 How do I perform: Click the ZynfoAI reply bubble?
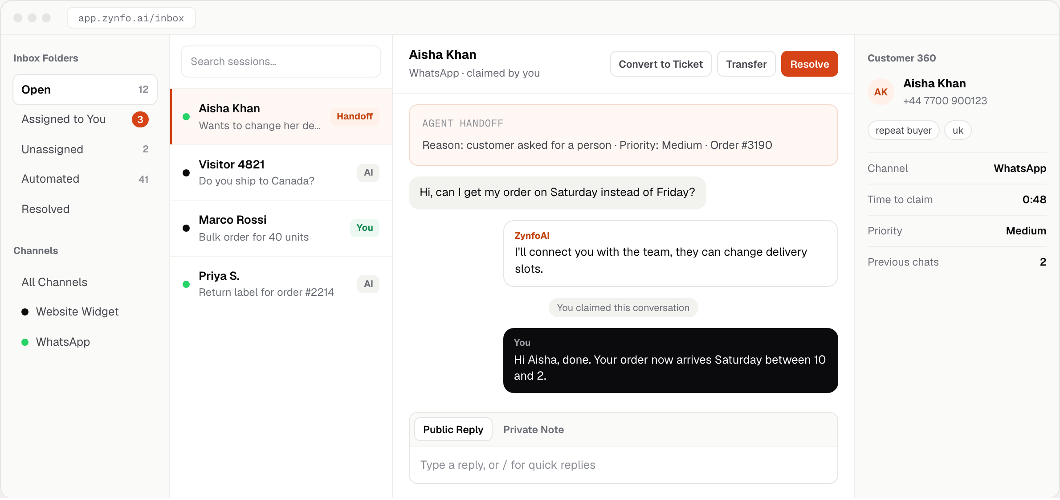[x=670, y=254]
